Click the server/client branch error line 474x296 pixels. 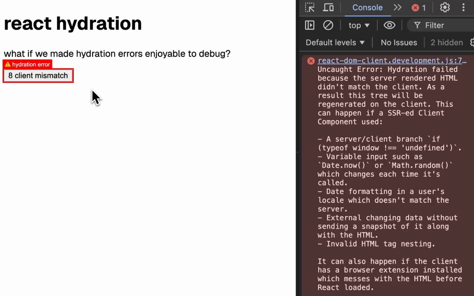[x=389, y=143]
